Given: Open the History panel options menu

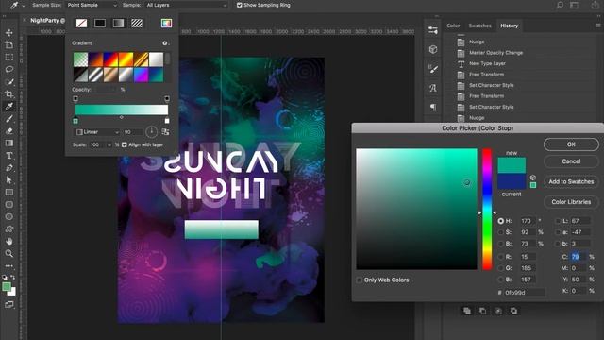Looking at the screenshot, I should pyautogui.click(x=598, y=25).
